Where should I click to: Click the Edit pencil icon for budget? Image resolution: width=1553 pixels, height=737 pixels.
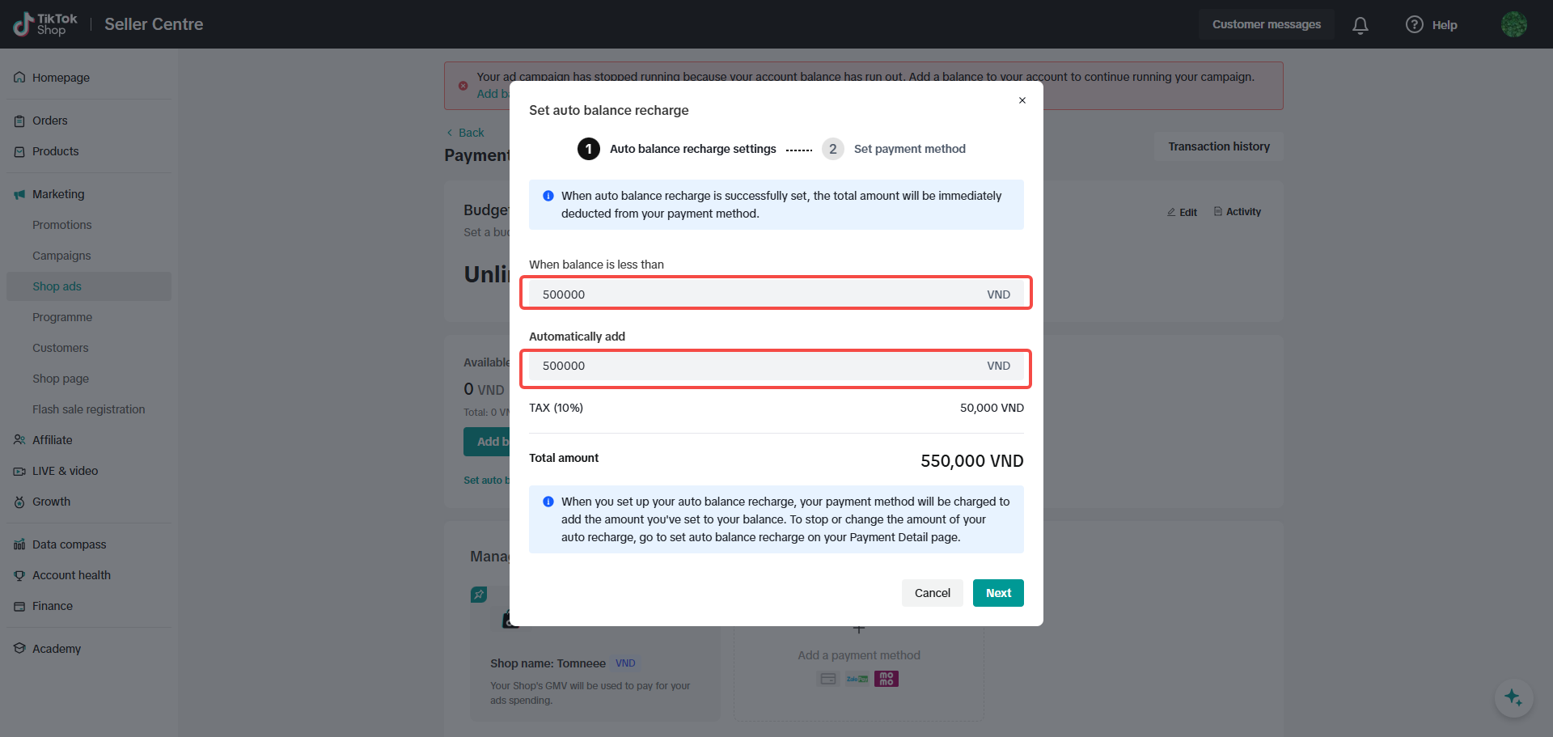[1172, 212]
